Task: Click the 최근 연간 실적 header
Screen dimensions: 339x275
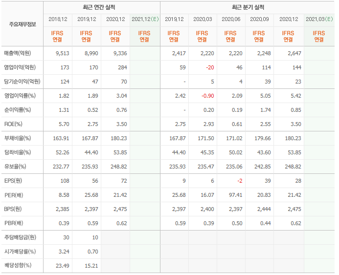Action: (x=99, y=7)
